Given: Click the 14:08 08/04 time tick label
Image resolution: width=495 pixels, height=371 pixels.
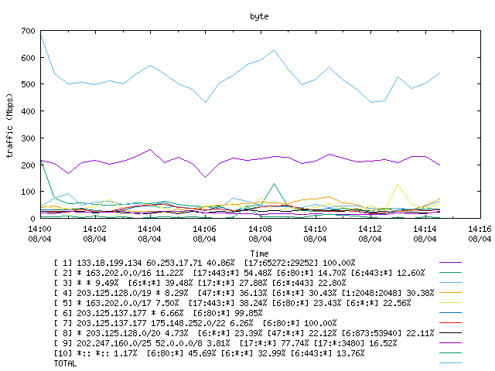Looking at the screenshot, I should click(260, 233).
